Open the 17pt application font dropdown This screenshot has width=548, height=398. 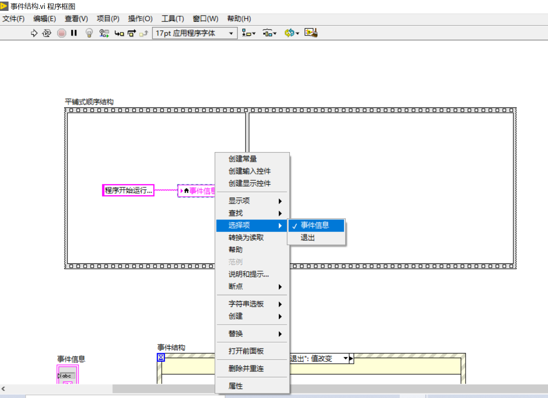pos(195,33)
